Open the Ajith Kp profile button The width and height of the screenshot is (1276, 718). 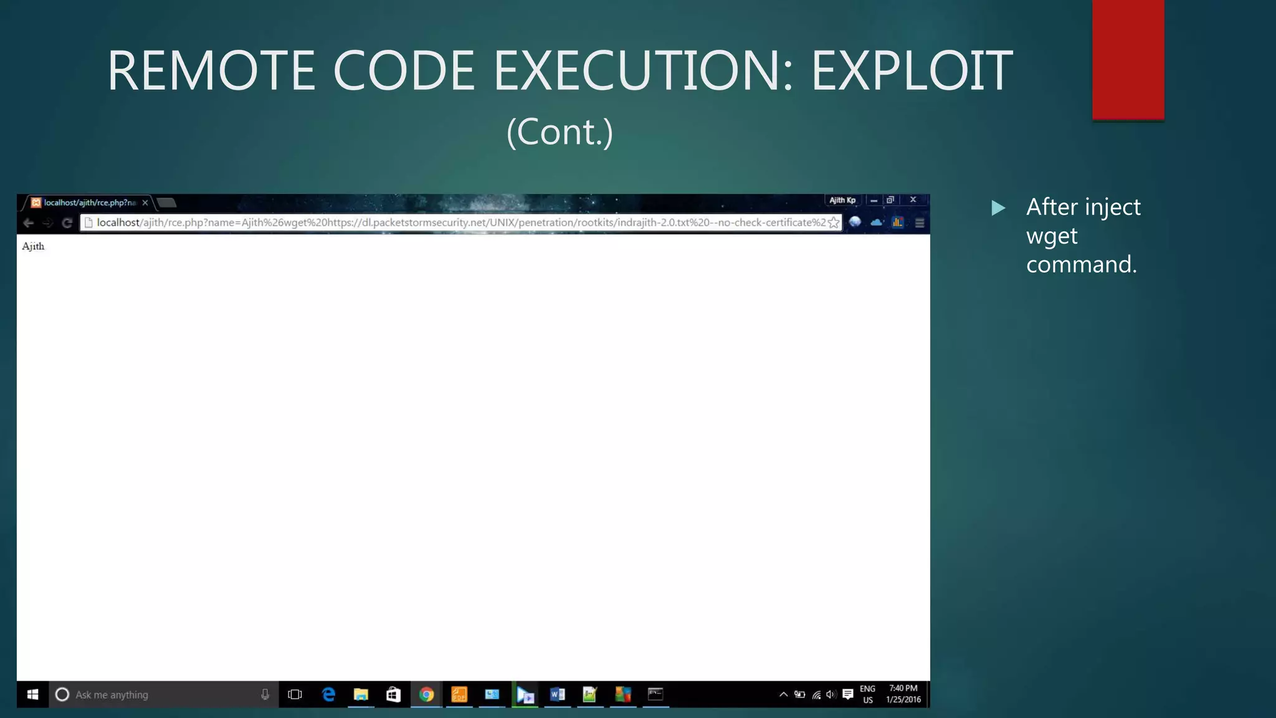[842, 200]
